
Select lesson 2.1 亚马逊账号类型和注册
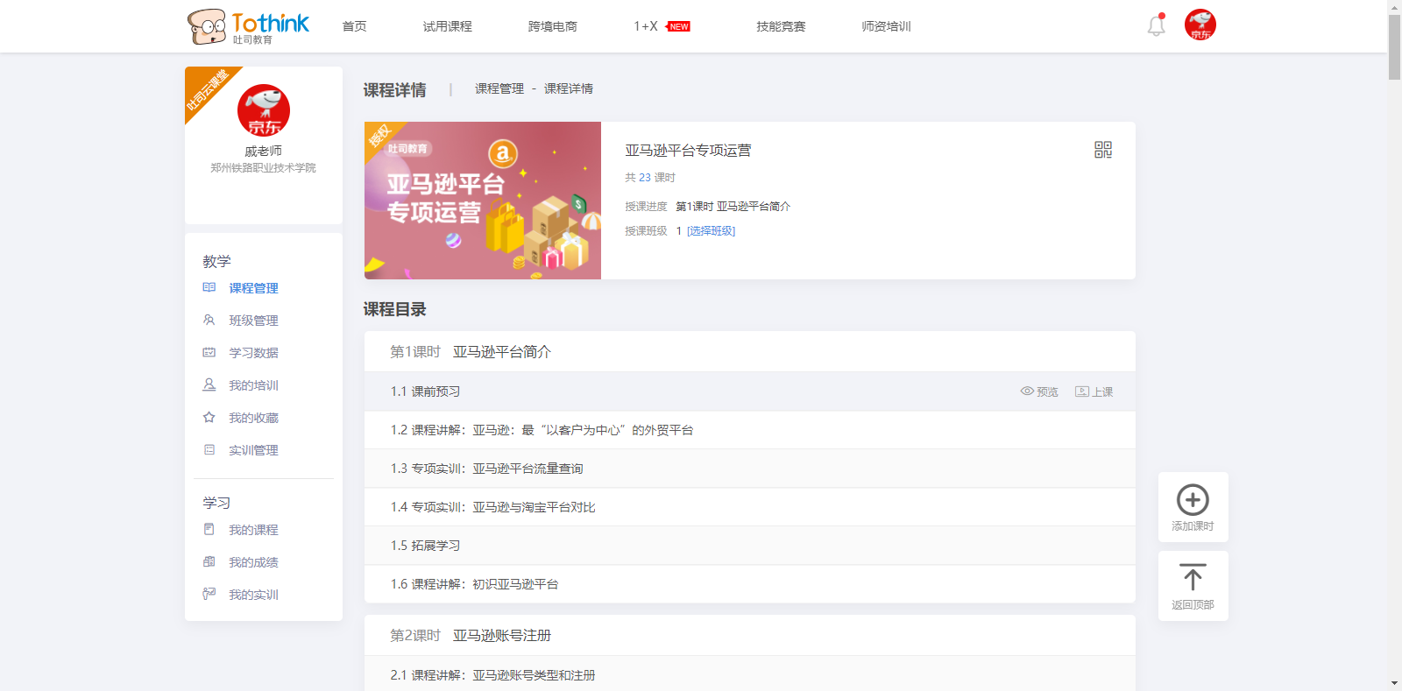click(750, 674)
